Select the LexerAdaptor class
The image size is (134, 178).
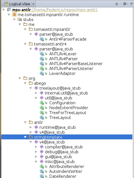pyautogui.click(x=62, y=73)
